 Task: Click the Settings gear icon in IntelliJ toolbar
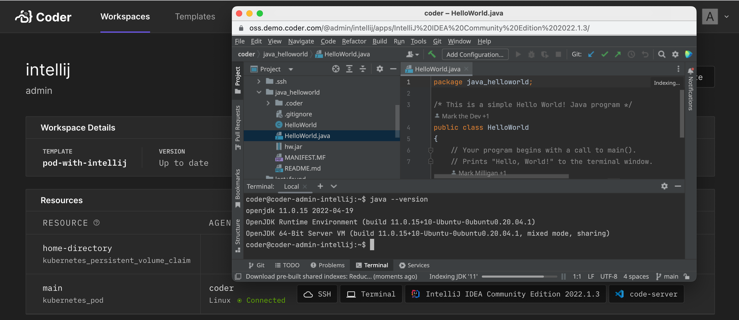pos(675,54)
